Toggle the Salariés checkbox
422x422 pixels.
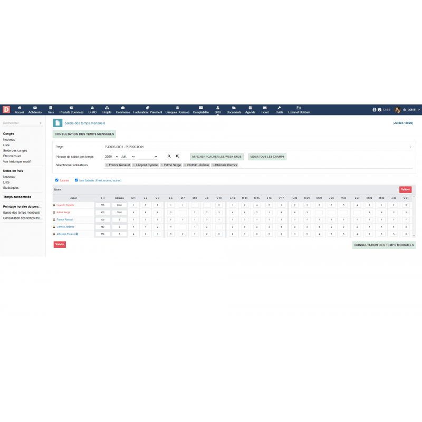point(57,180)
